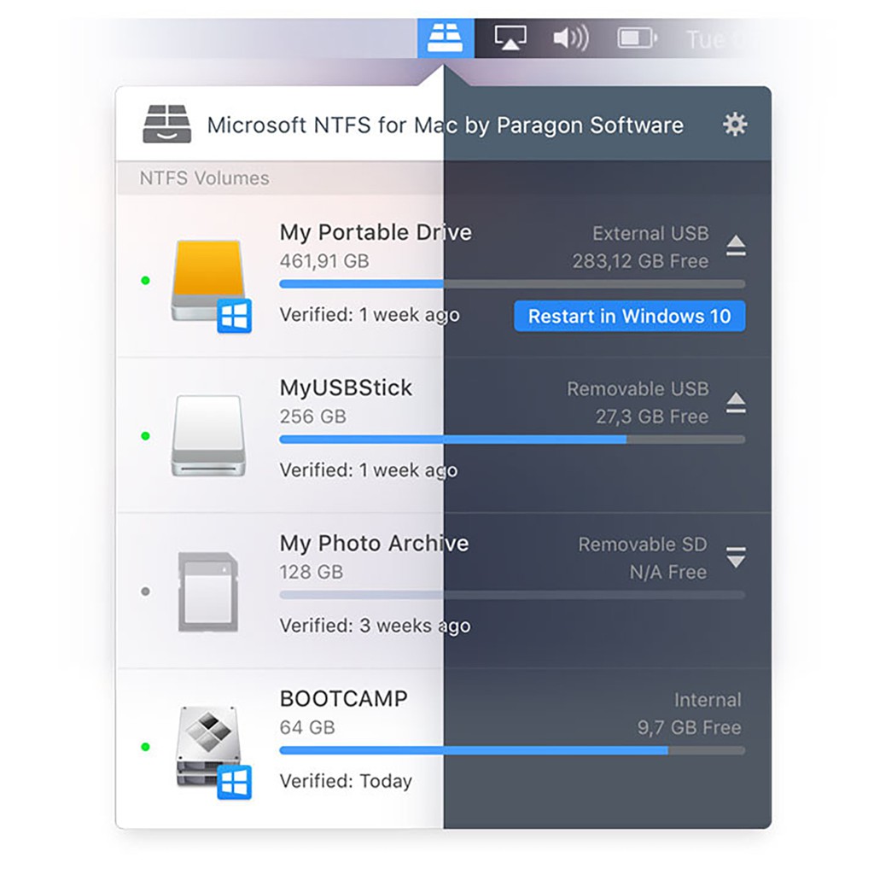Click the BOOTCAMP usage bar
The width and height of the screenshot is (874, 874).
512,751
